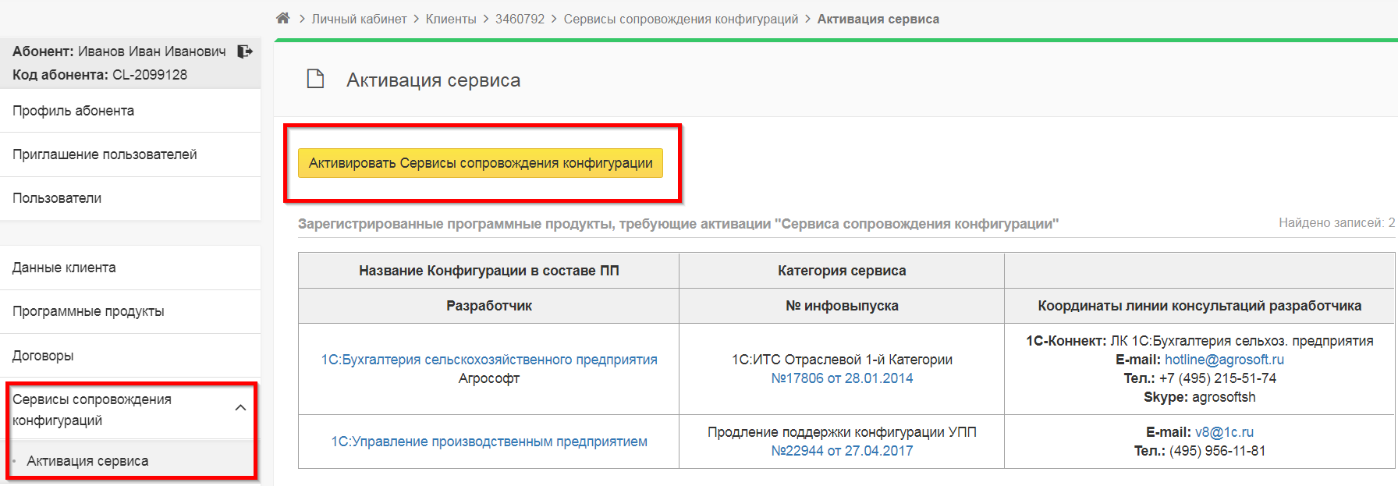Click phone number (495) 956-11-81
Screen dimensions: 1398x486
[x=1218, y=451]
